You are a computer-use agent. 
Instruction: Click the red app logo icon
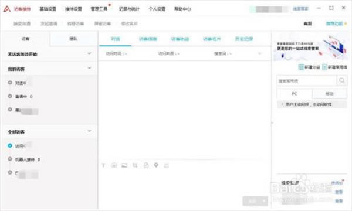click(6, 9)
